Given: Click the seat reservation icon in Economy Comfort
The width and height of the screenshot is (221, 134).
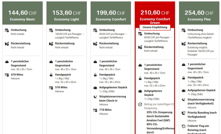Looking at the screenshot, I should 95,97.
